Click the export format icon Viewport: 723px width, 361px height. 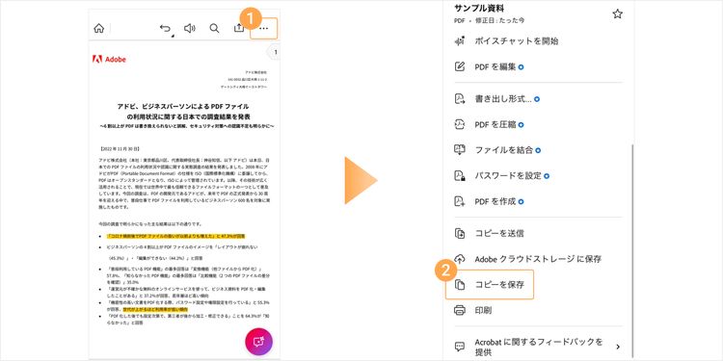pos(460,99)
